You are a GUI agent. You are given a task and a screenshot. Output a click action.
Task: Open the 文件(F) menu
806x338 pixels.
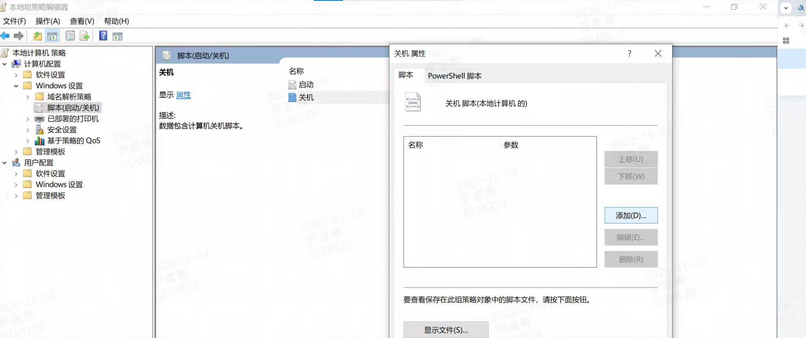pos(14,21)
